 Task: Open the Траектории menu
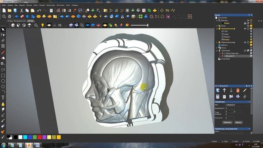click(x=51, y=5)
